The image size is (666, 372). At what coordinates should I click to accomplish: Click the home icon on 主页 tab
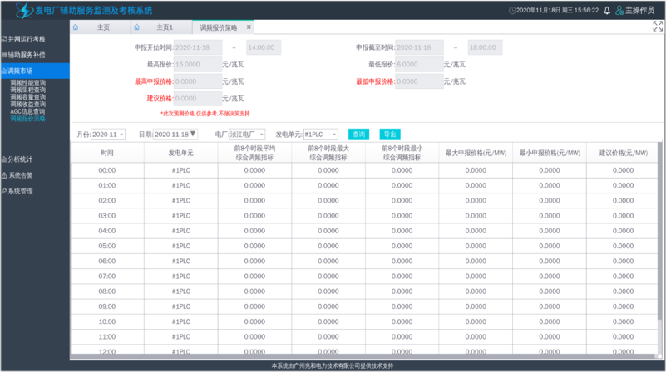(x=76, y=27)
